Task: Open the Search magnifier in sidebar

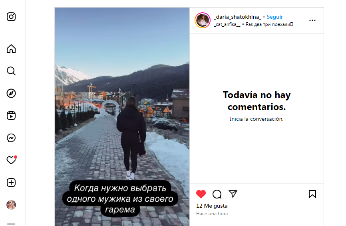Action: pyautogui.click(x=11, y=71)
